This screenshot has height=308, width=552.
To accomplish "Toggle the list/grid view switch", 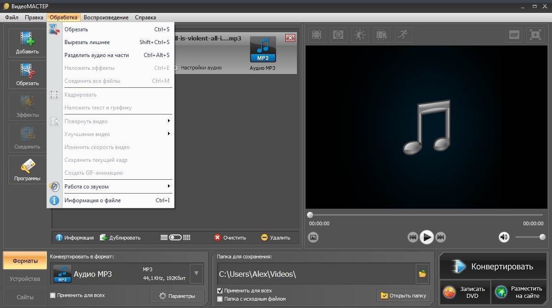I will (x=175, y=238).
